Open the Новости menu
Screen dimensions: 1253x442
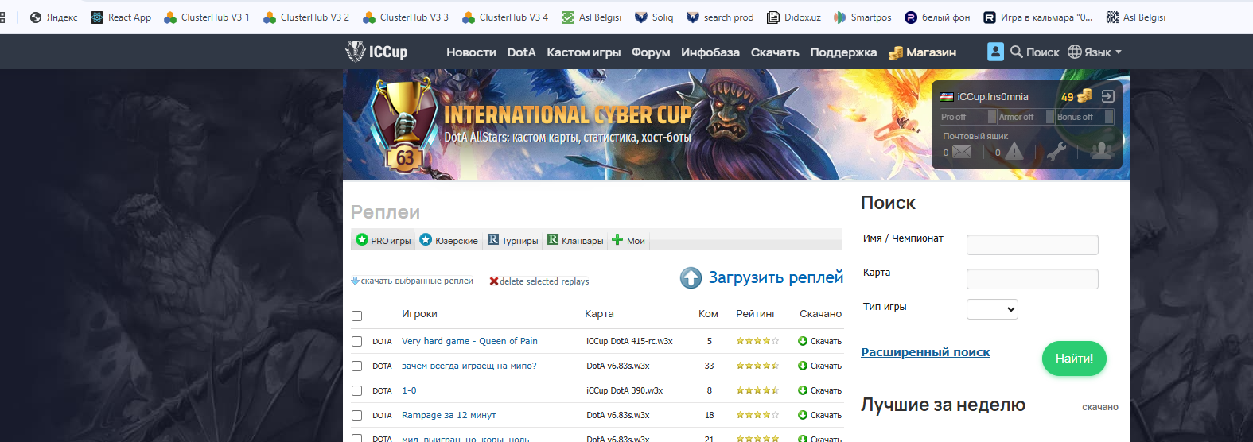click(x=471, y=52)
